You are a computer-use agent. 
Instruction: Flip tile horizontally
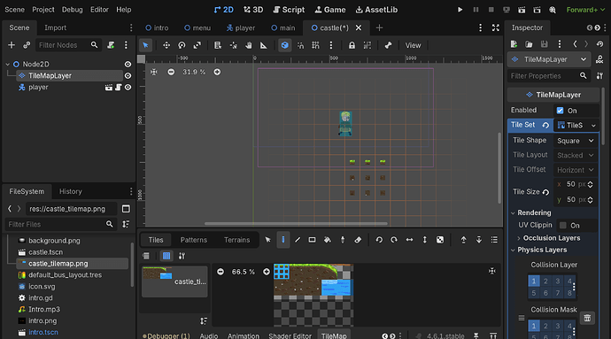coord(409,240)
